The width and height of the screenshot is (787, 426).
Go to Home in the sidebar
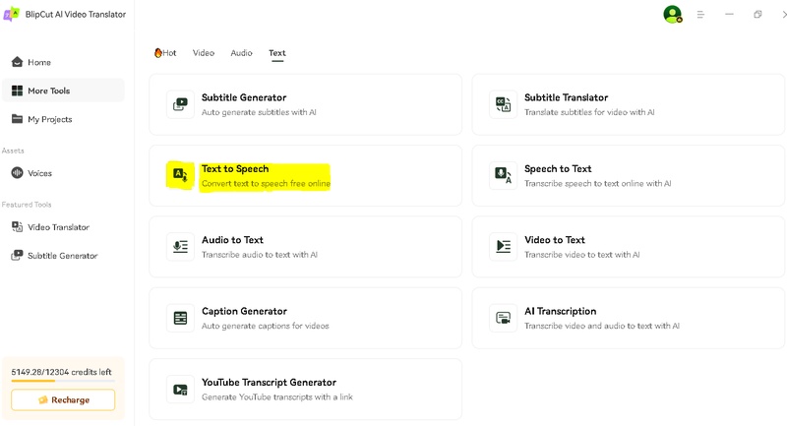39,62
